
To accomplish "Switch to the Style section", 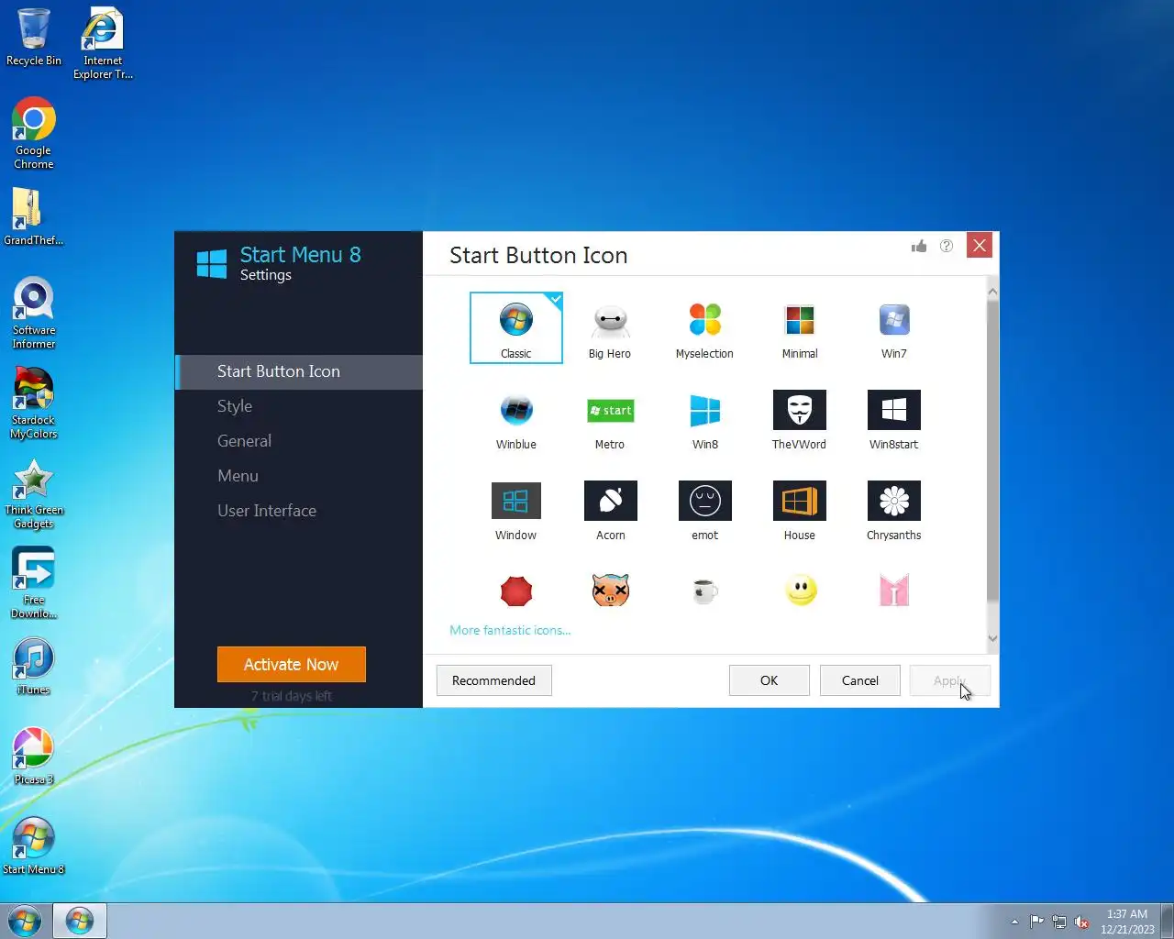I will (x=299, y=406).
